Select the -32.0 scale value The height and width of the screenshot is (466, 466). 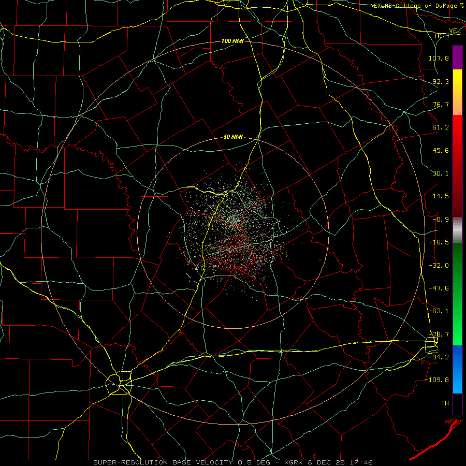[439, 266]
